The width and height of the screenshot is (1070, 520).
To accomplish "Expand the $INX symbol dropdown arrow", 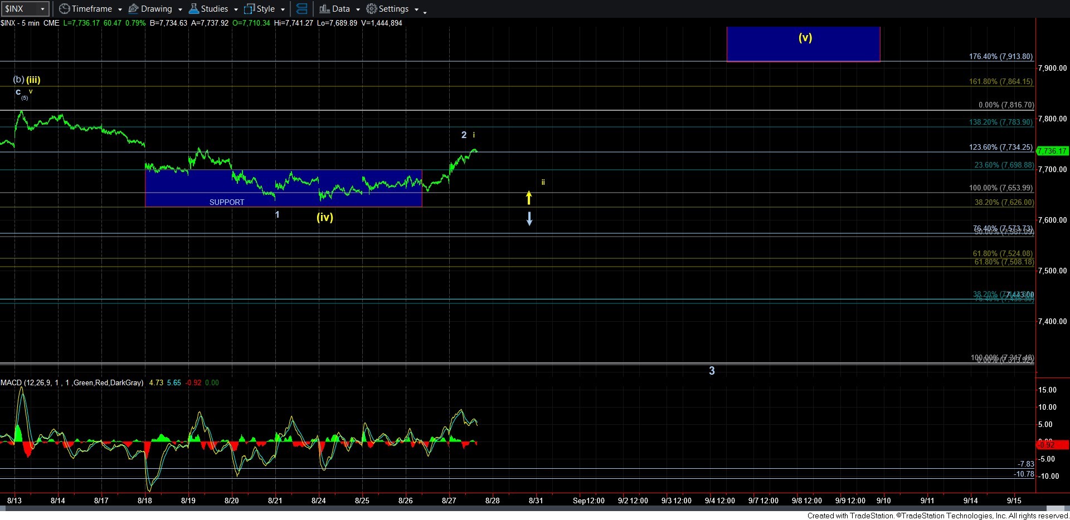I will [42, 9].
